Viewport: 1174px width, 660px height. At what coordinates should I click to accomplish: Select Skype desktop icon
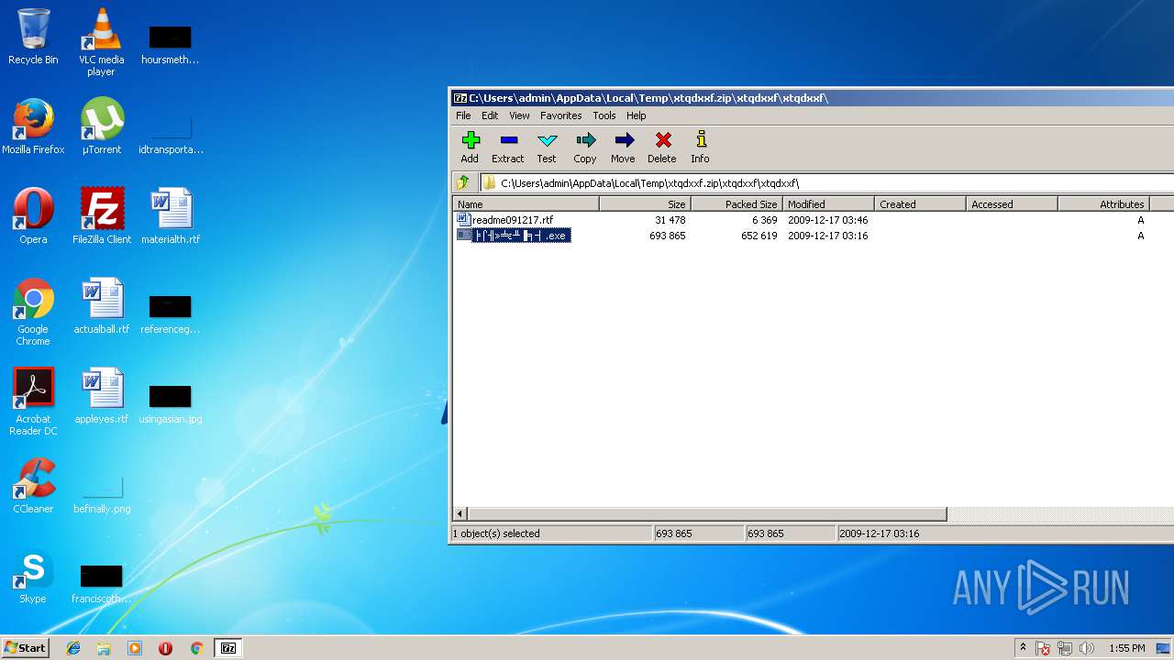point(33,576)
